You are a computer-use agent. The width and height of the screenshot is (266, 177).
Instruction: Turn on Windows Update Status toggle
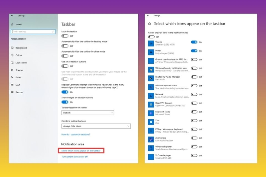194,86
